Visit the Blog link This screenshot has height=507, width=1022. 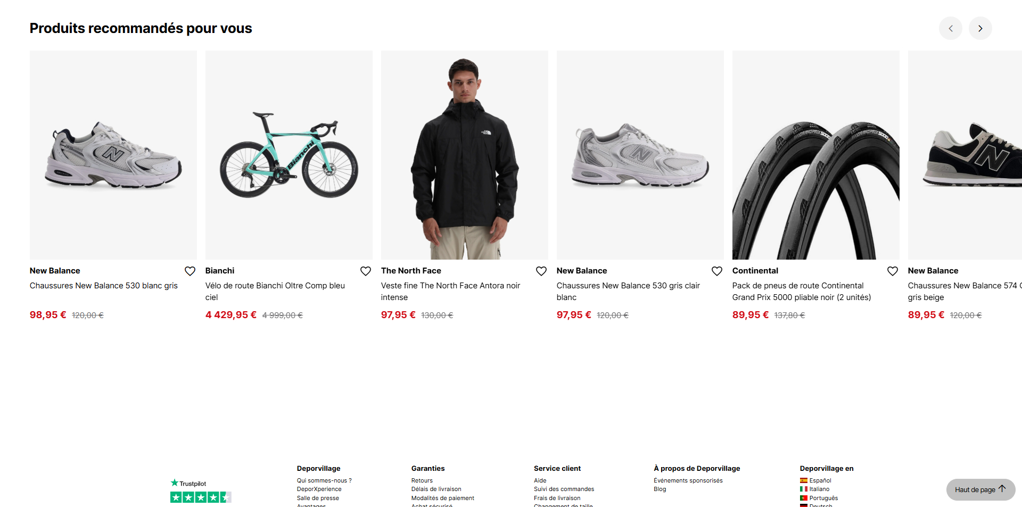[x=660, y=489]
